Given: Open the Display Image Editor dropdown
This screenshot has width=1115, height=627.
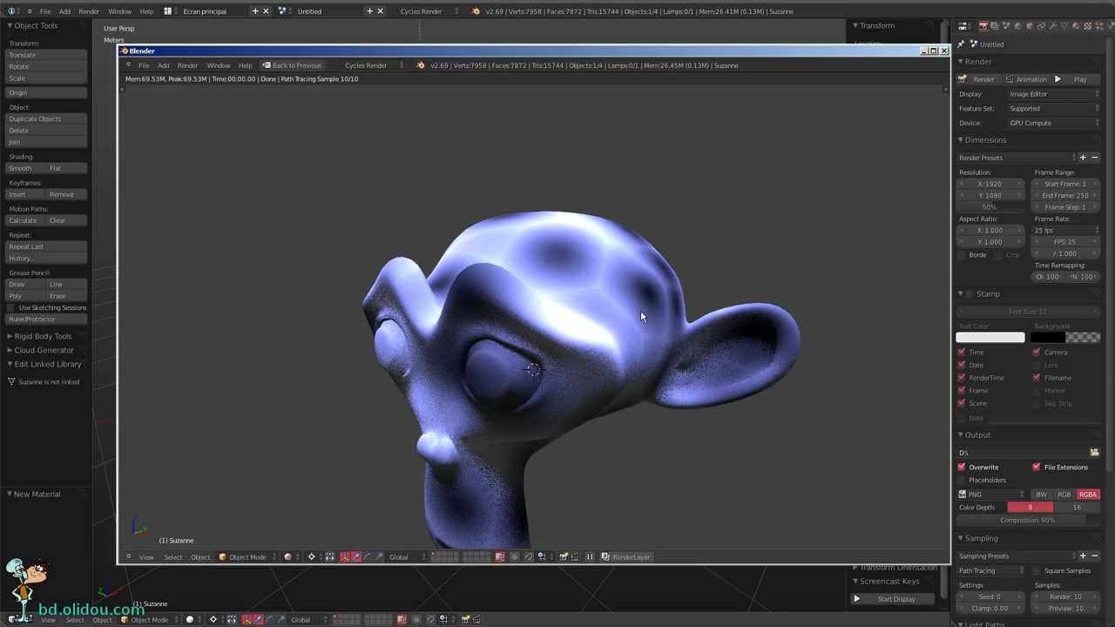Looking at the screenshot, I should (x=1053, y=94).
